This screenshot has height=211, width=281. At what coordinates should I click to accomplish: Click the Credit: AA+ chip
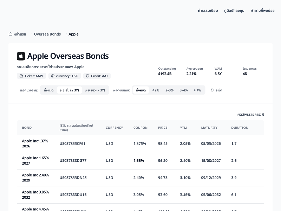pos(97,76)
